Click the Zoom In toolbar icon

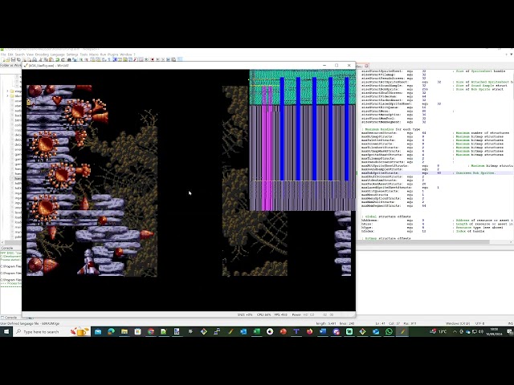pyautogui.click(x=80, y=59)
